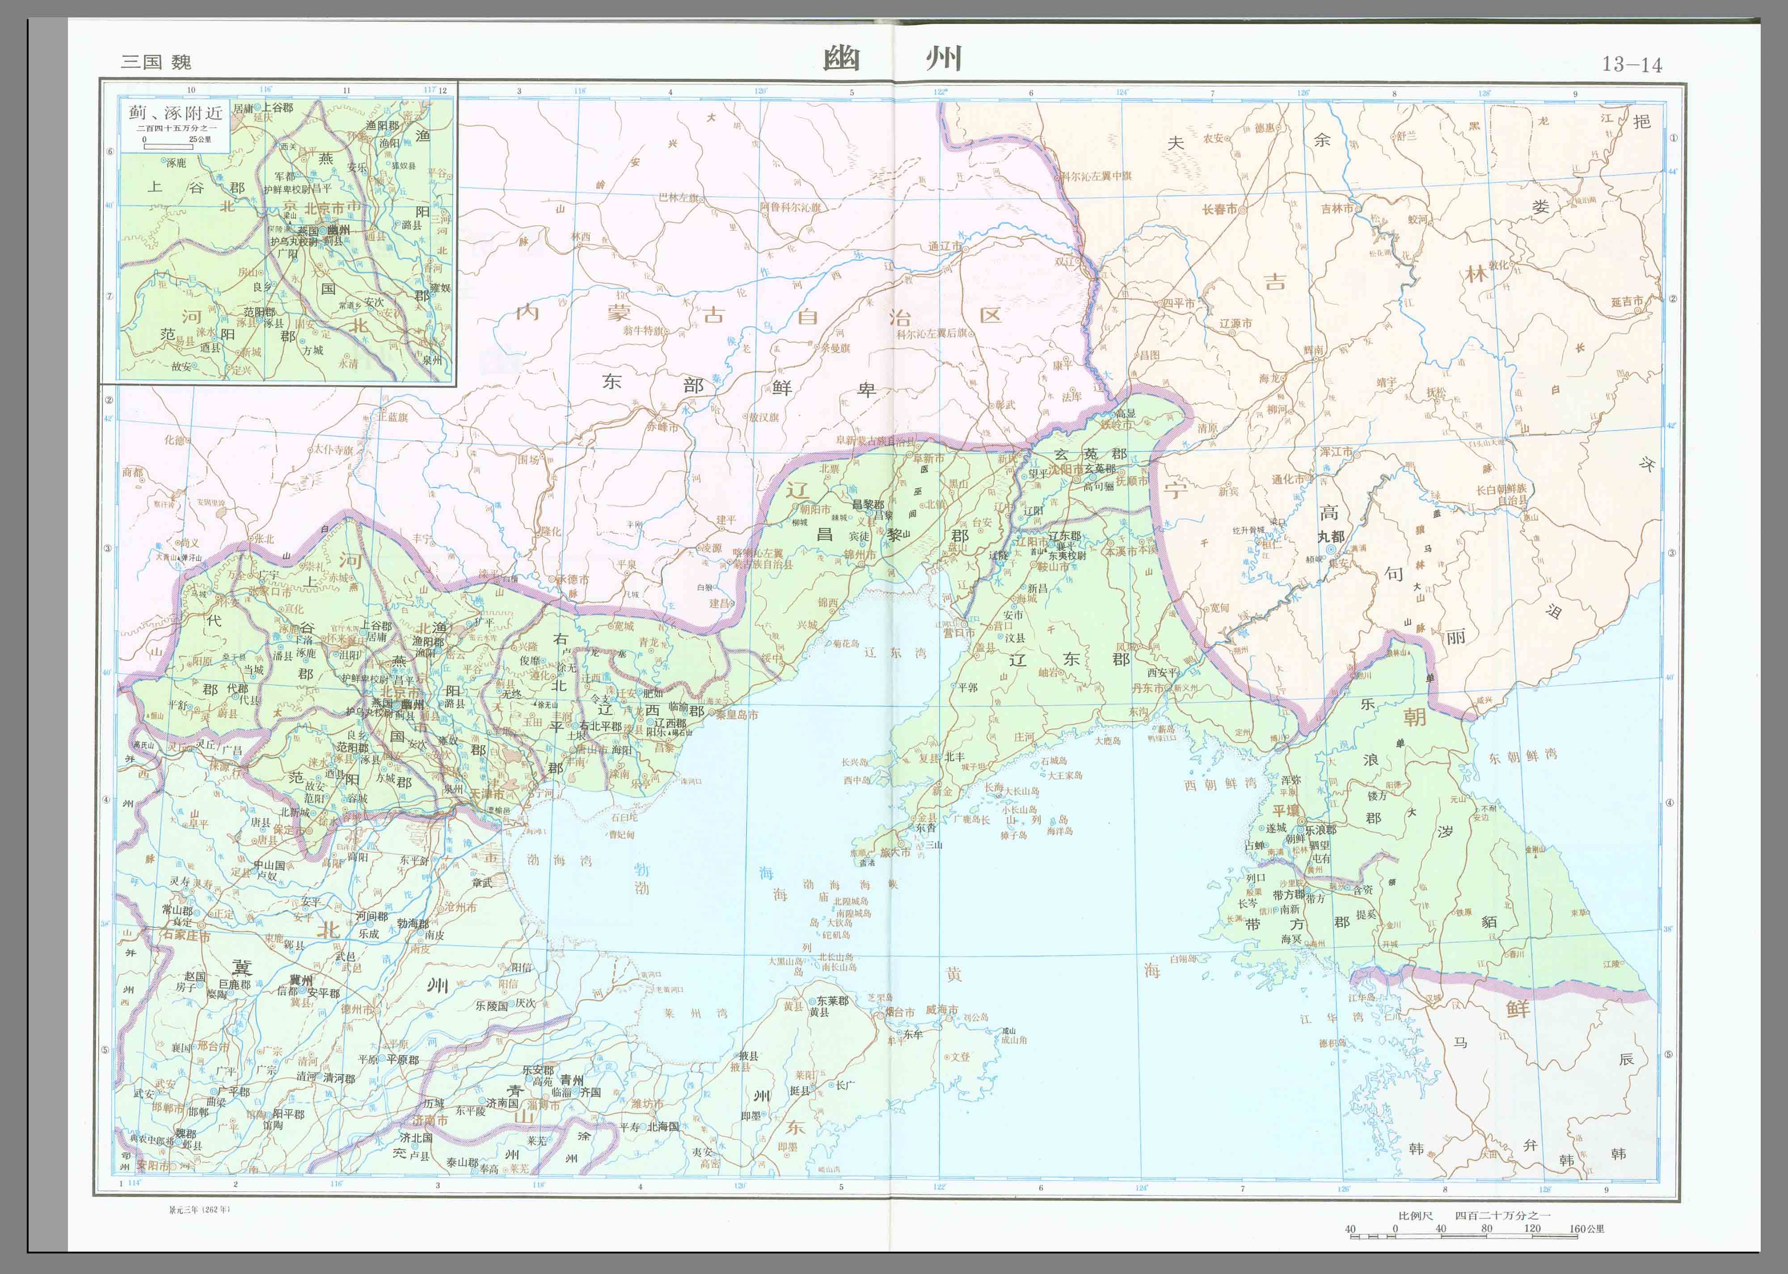Screen dimensions: 1788x1274
Task: Click the '长白朝鲜族自治县' label
Action: (1501, 494)
